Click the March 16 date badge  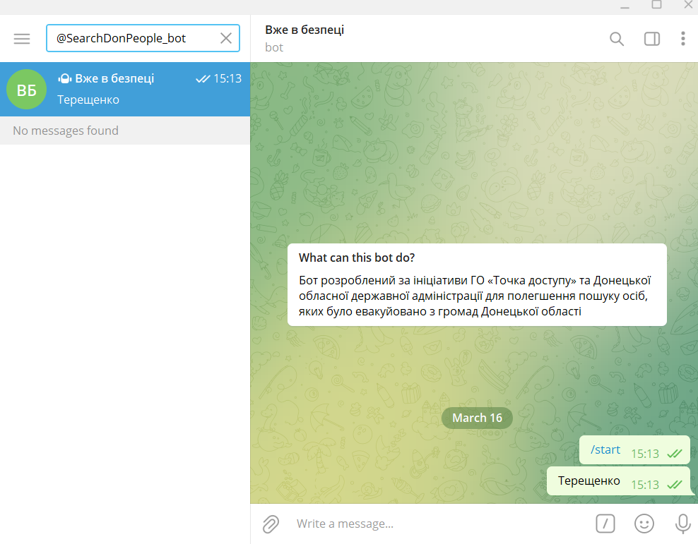(x=477, y=418)
